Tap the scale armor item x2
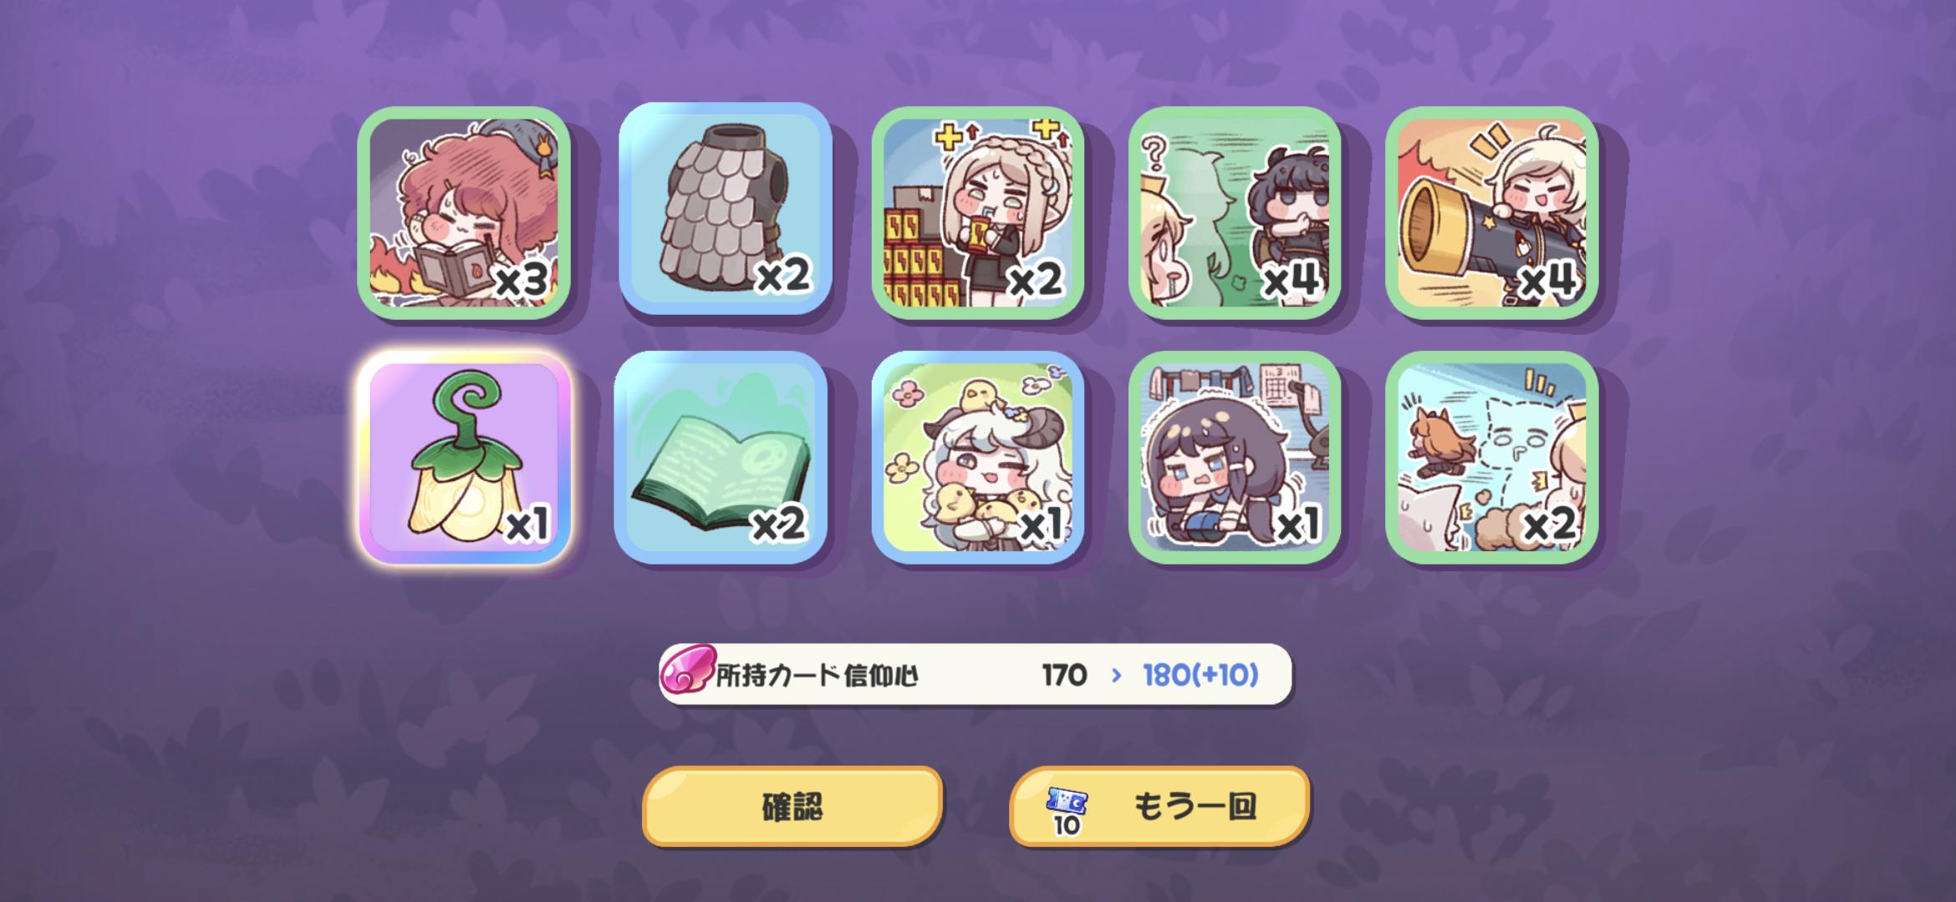The height and width of the screenshot is (902, 1956). coord(725,209)
